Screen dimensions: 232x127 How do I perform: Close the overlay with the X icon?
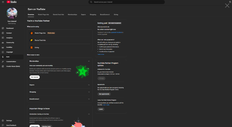tap(227, 6)
